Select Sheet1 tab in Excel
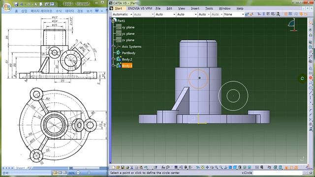The height and width of the screenshot is (177, 315). click(x=20, y=168)
